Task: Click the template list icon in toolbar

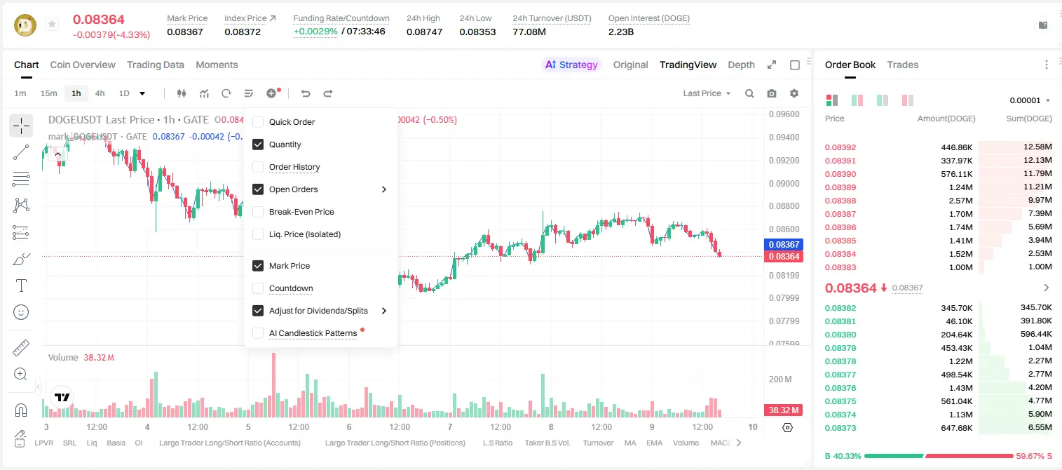Action: [x=249, y=93]
